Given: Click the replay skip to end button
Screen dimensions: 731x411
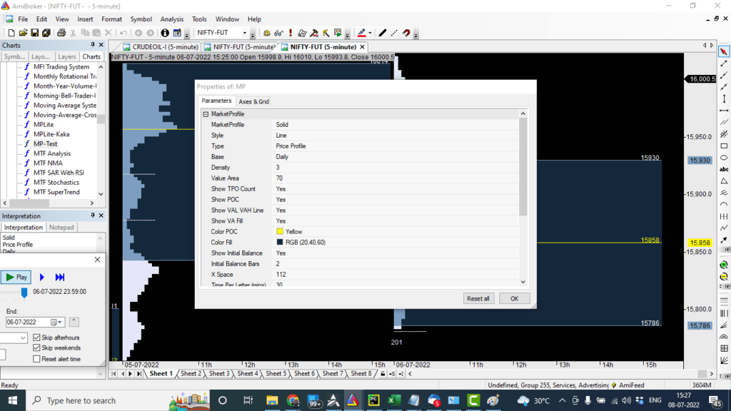Looking at the screenshot, I should click(60, 278).
